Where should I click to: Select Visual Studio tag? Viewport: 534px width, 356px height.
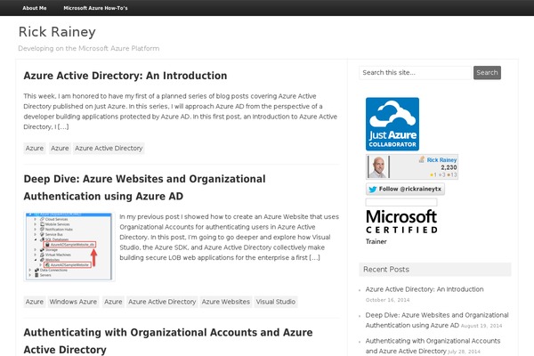276,302
